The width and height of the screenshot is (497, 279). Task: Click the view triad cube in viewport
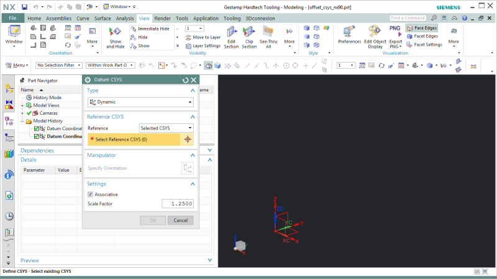click(x=240, y=245)
